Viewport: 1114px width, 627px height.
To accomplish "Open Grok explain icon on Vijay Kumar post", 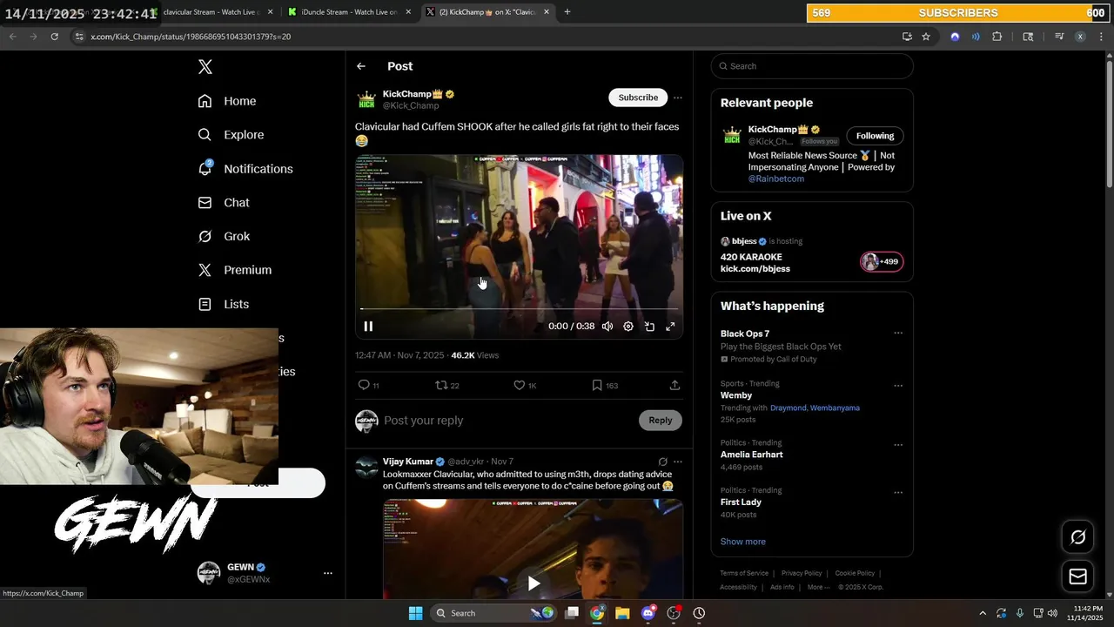I will (x=663, y=462).
